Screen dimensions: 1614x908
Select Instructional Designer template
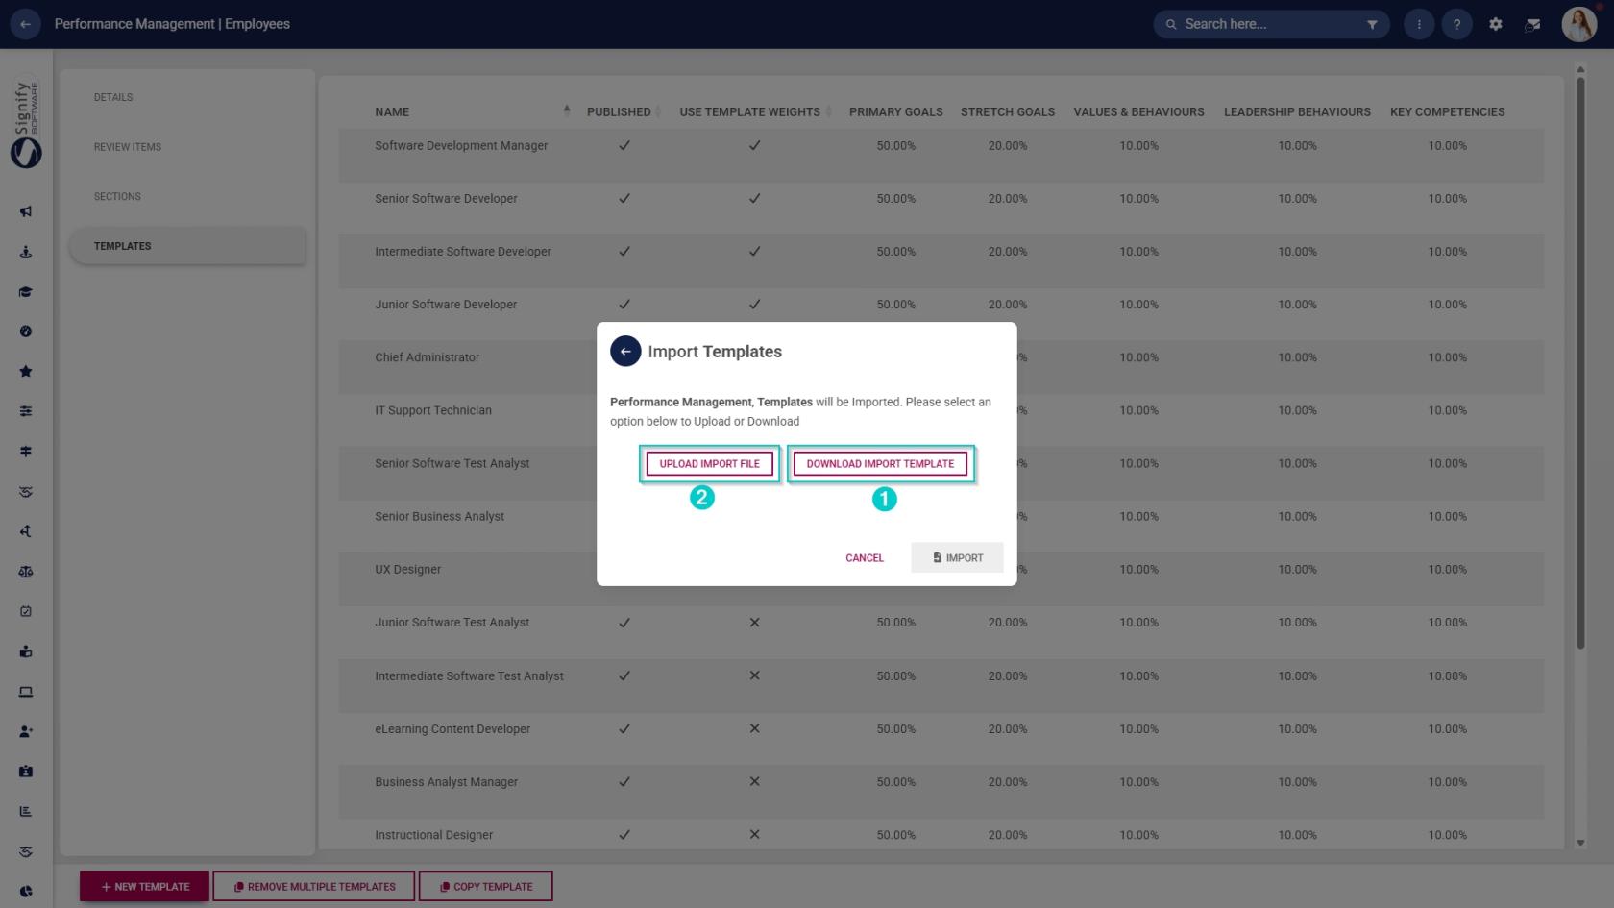coord(434,835)
